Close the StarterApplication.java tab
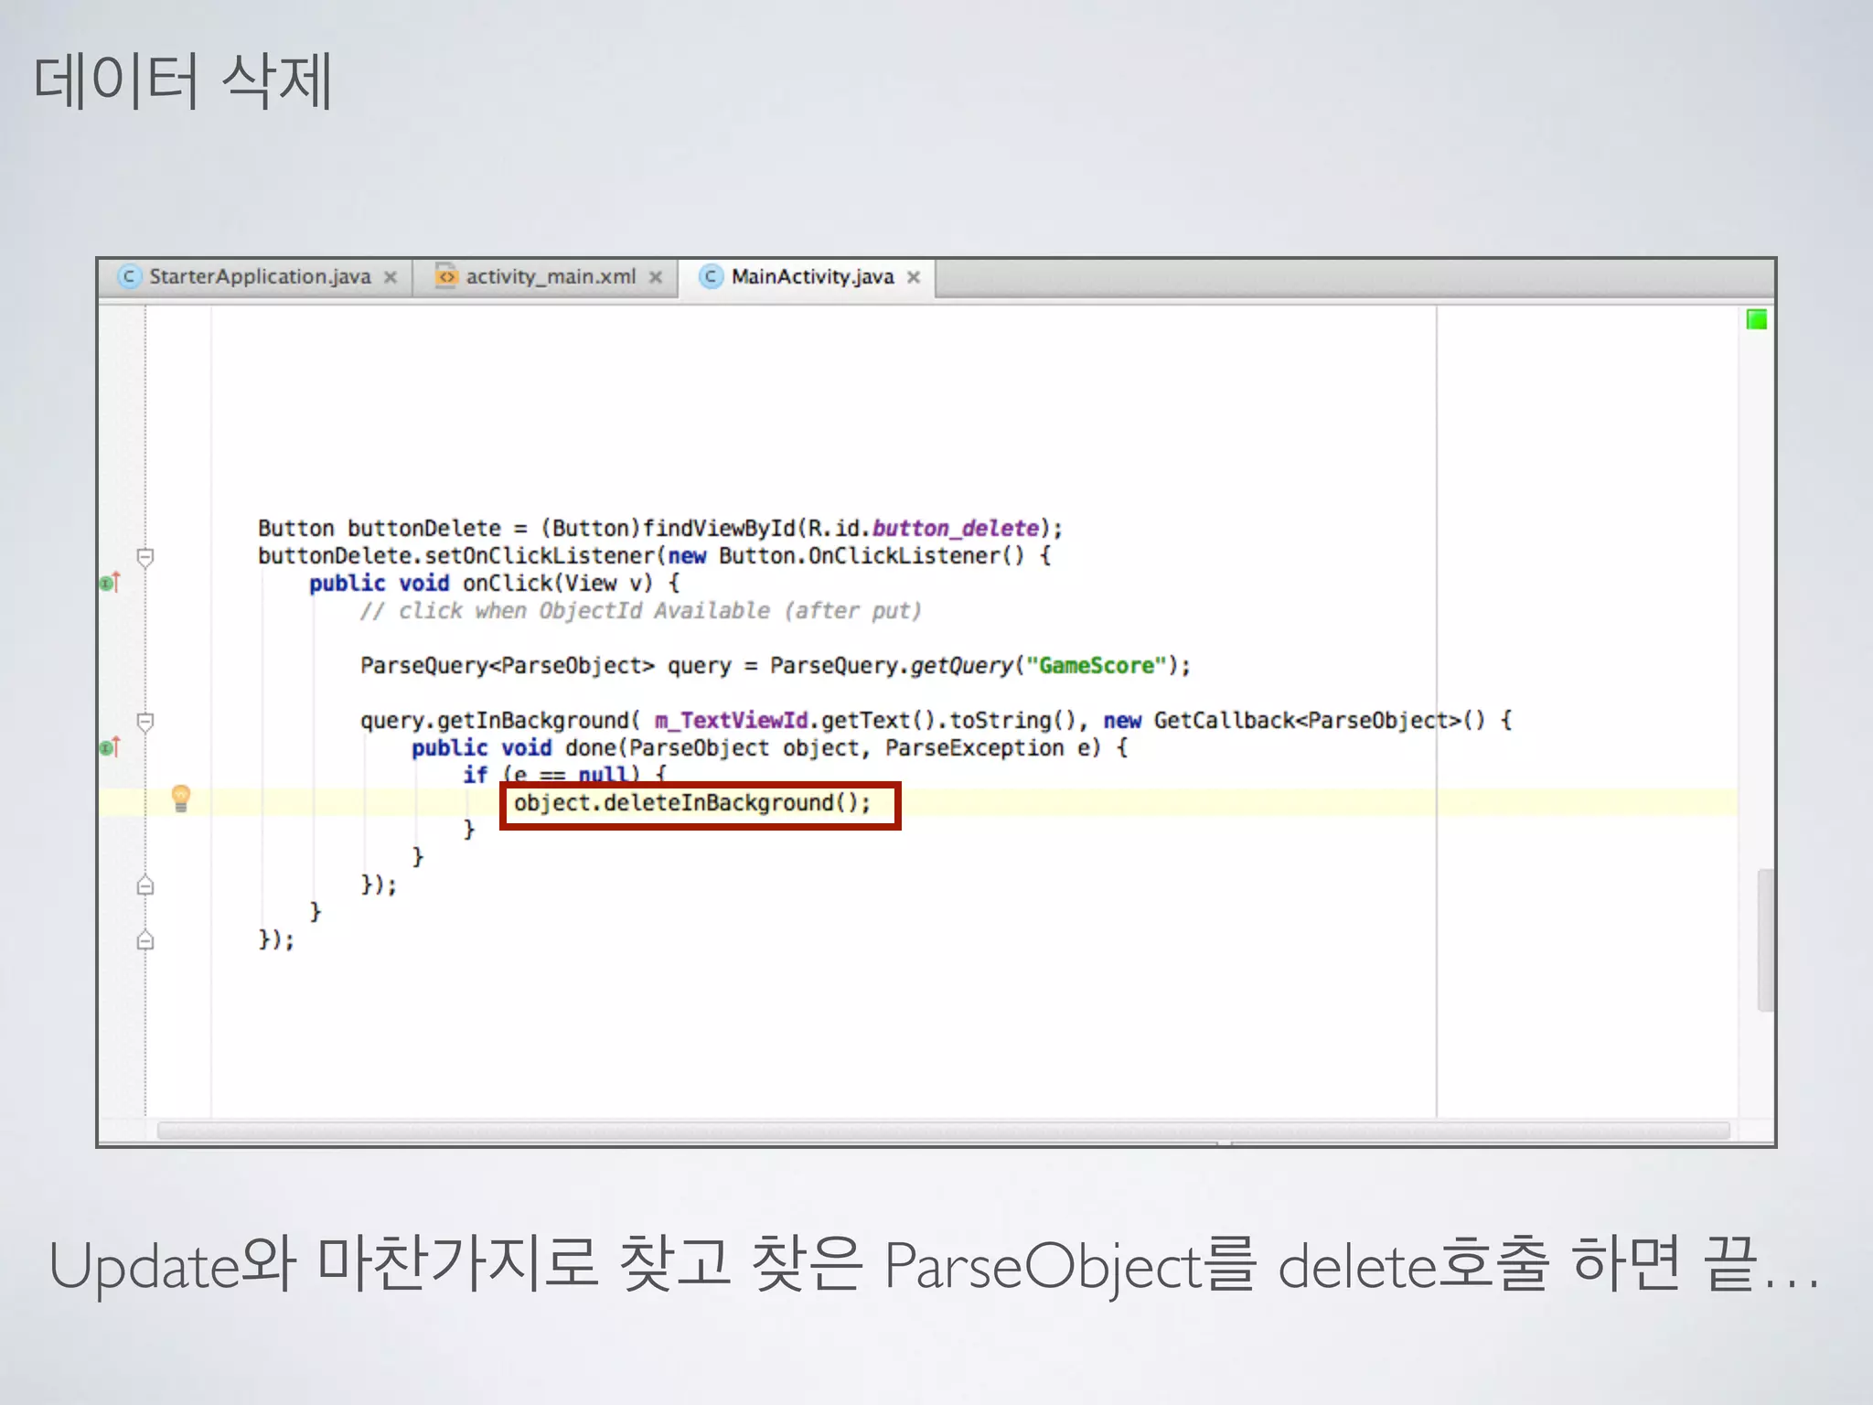 pos(391,277)
